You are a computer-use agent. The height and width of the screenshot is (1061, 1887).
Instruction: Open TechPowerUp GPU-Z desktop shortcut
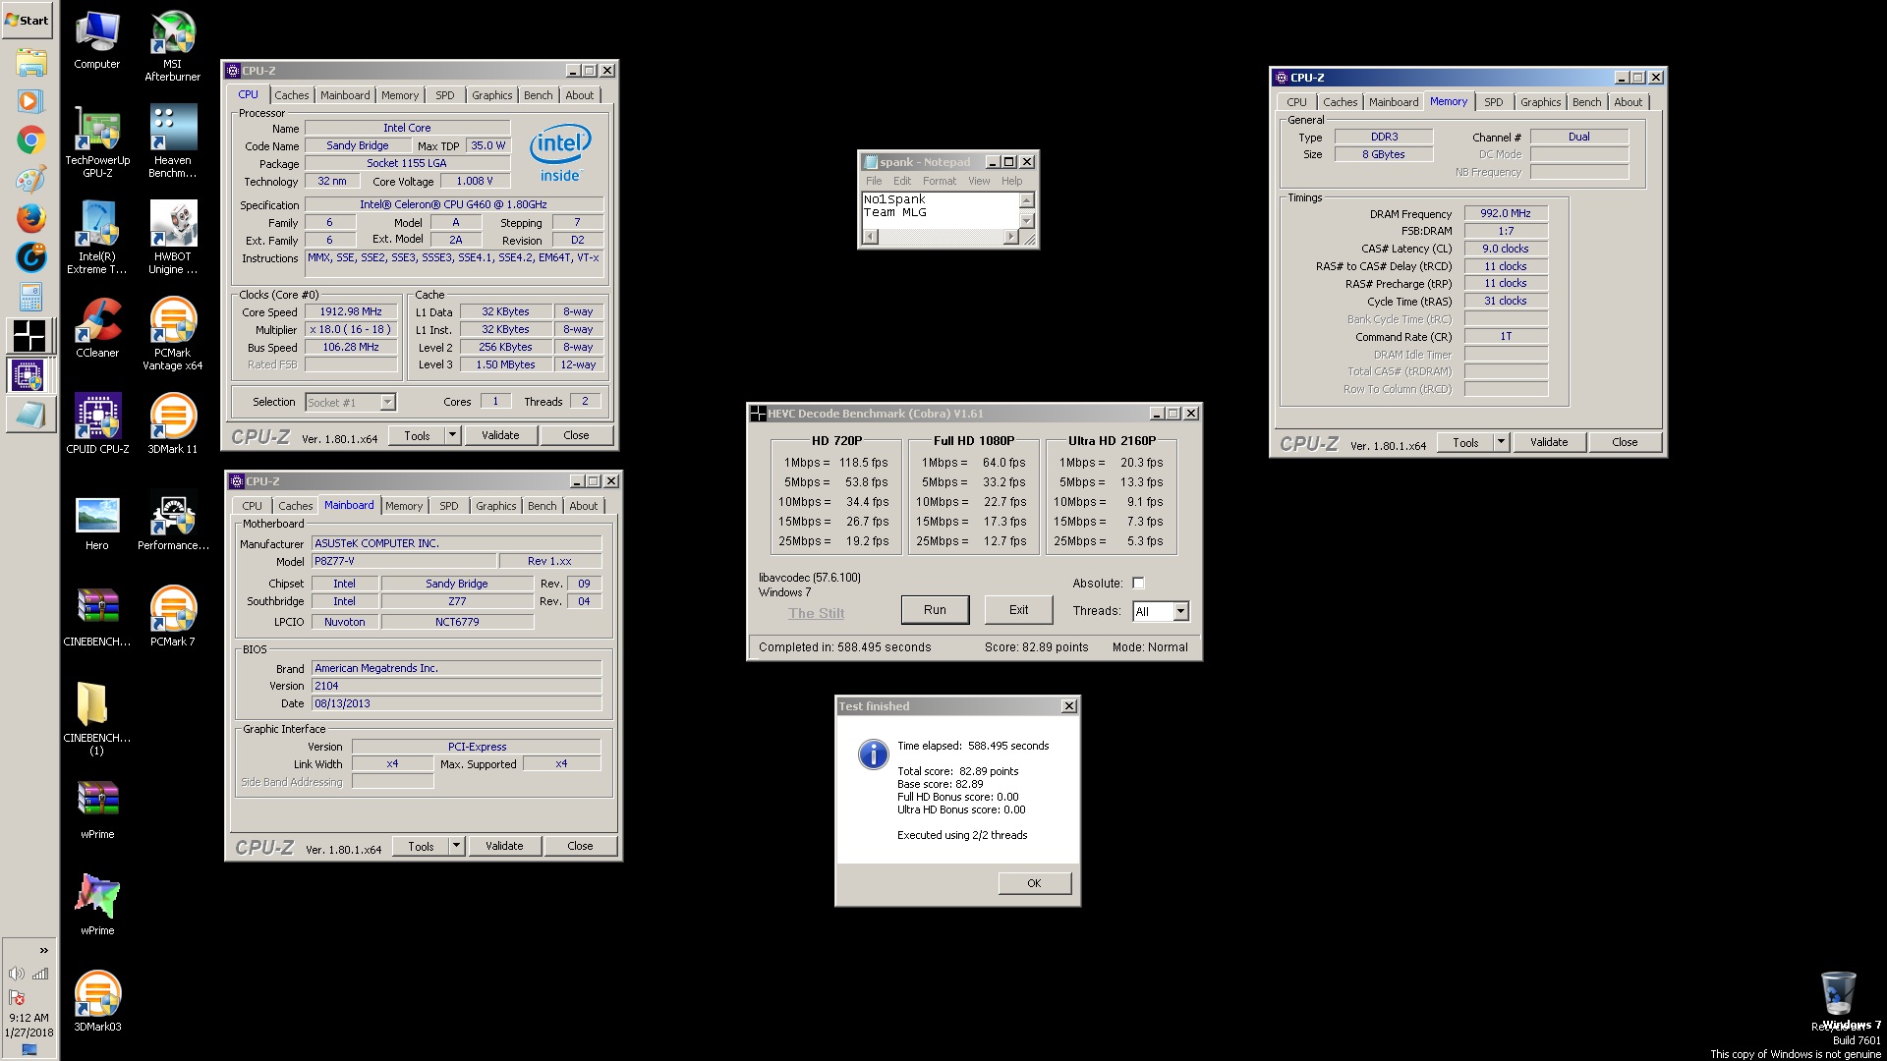pos(97,141)
